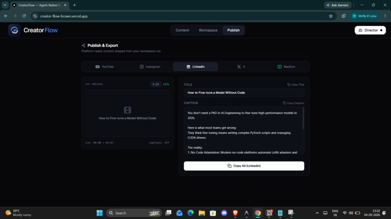Bookmark this page with star icon
The height and width of the screenshot is (219, 391).
pos(331,16)
